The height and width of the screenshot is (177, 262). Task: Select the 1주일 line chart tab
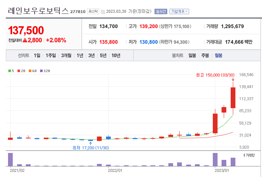coord(51,55)
